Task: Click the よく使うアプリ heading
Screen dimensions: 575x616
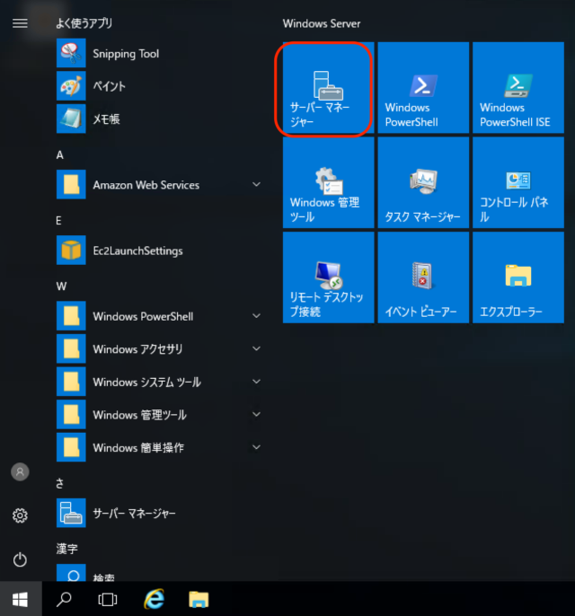Action: 84,23
